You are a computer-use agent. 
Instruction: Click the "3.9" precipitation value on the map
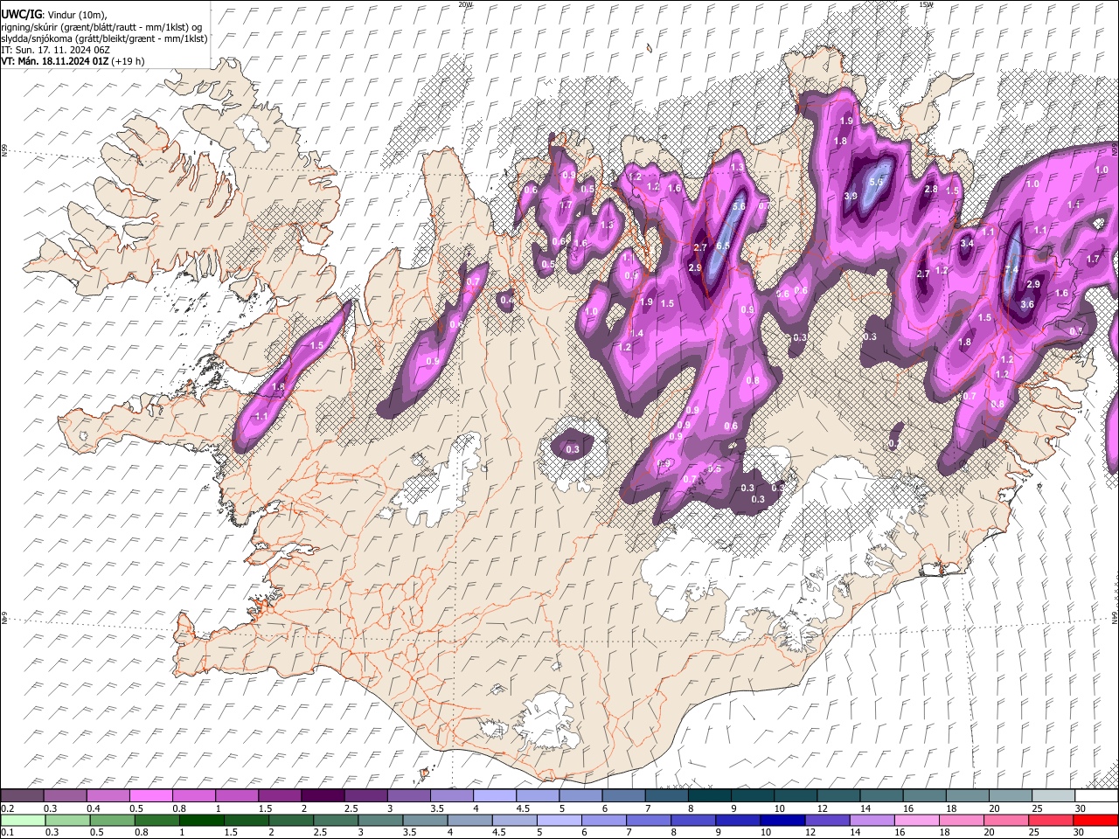850,197
